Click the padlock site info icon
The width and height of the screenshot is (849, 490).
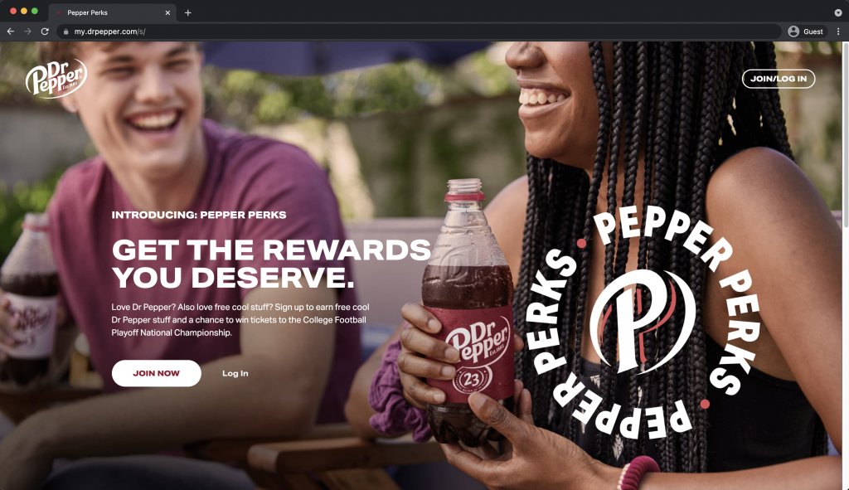[66, 32]
